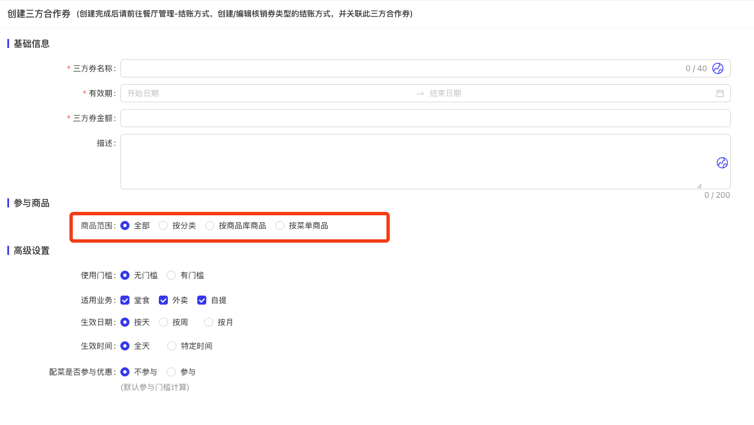Viewport: 754px width, 425px height.
Task: Click inside the 描述 text area
Action: coord(413,161)
